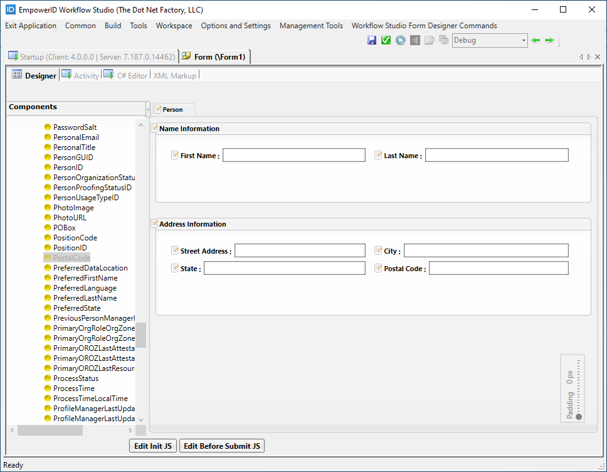Click the Edit Before Submit JS button

[222, 446]
